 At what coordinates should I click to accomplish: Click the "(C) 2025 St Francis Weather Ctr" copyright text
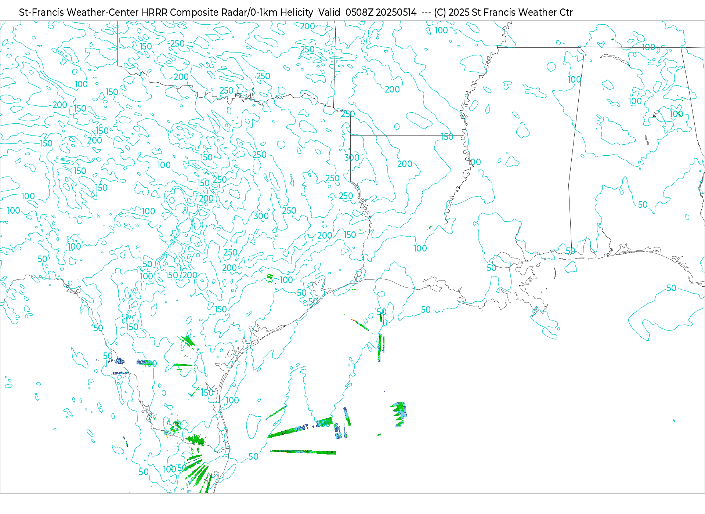[x=503, y=12]
